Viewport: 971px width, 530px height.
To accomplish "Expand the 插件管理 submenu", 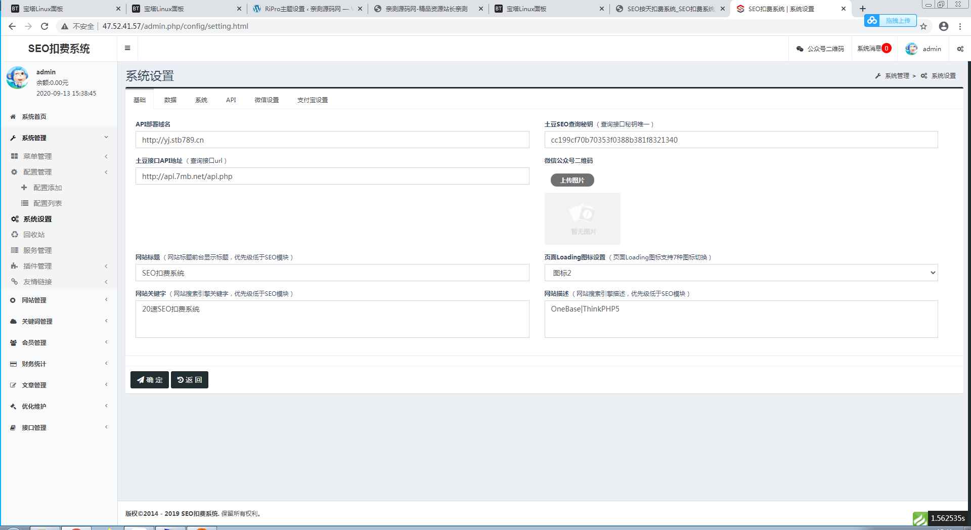I will (59, 266).
